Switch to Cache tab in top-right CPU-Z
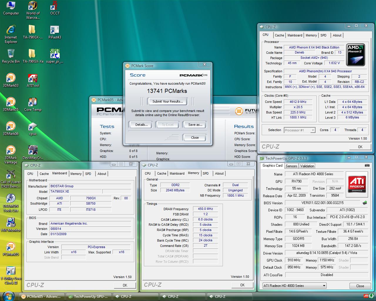376x301 pixels. (279, 35)
